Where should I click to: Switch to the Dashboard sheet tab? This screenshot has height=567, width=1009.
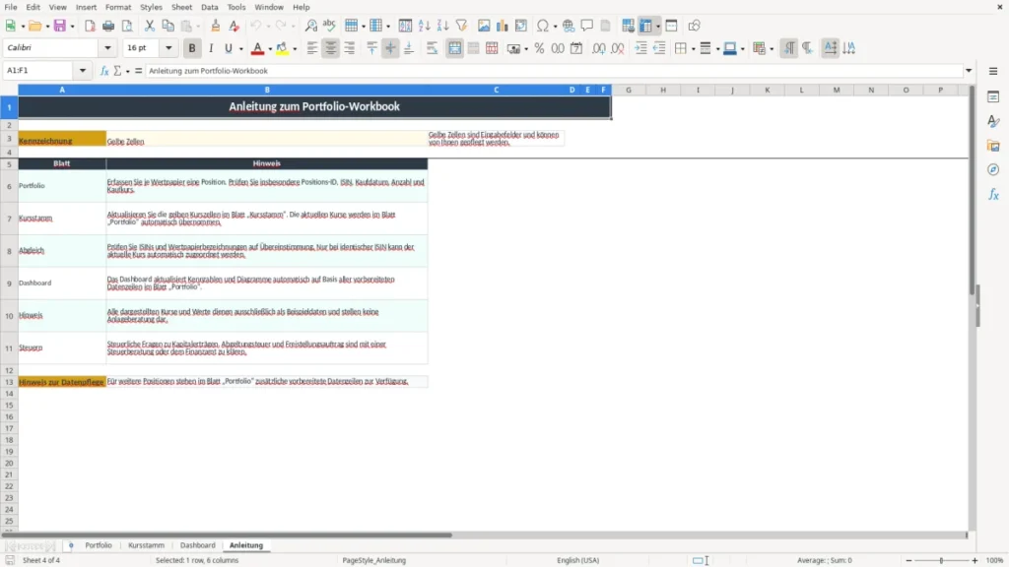[197, 545]
